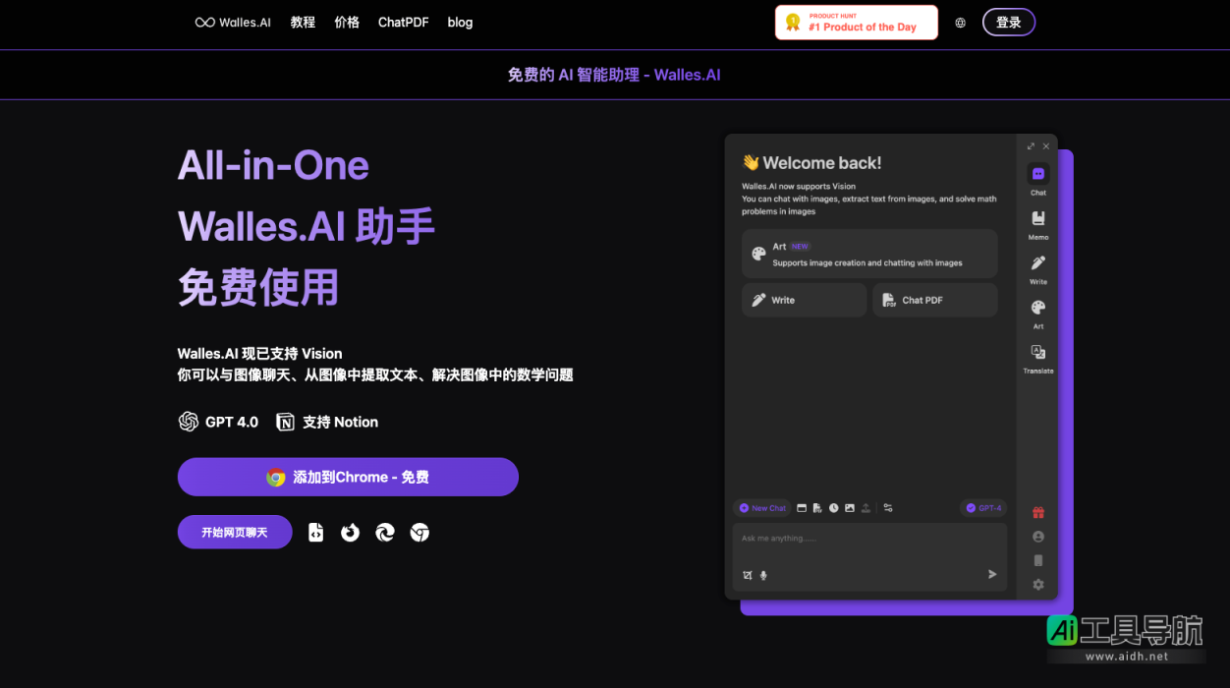Click the send arrow in the chat box
The image size is (1230, 688).
coord(991,574)
